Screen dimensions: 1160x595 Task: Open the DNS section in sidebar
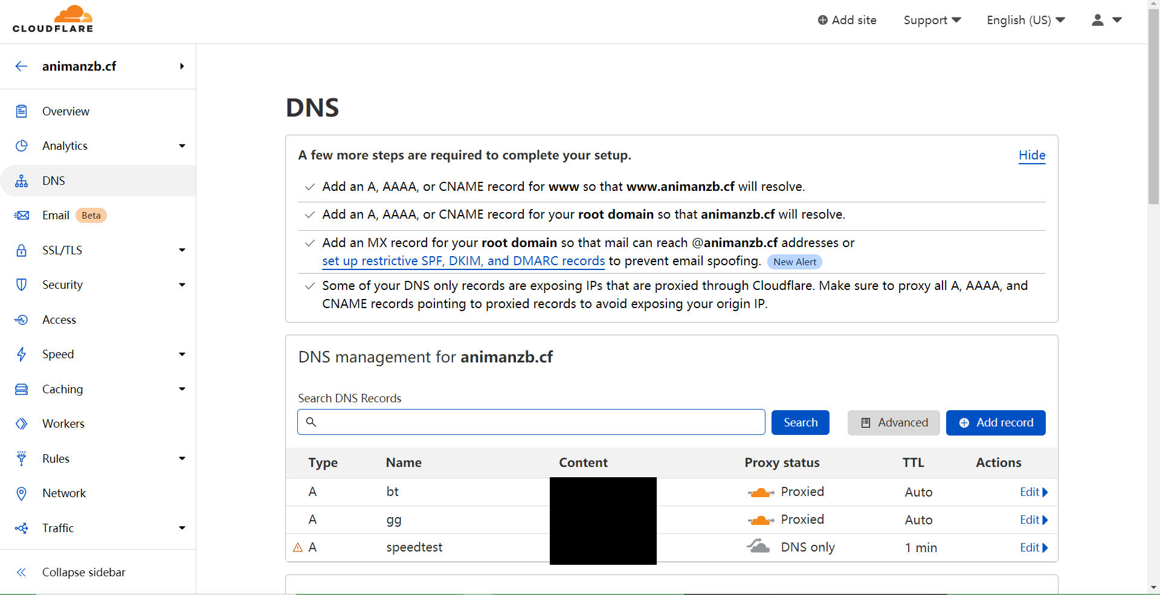point(54,181)
